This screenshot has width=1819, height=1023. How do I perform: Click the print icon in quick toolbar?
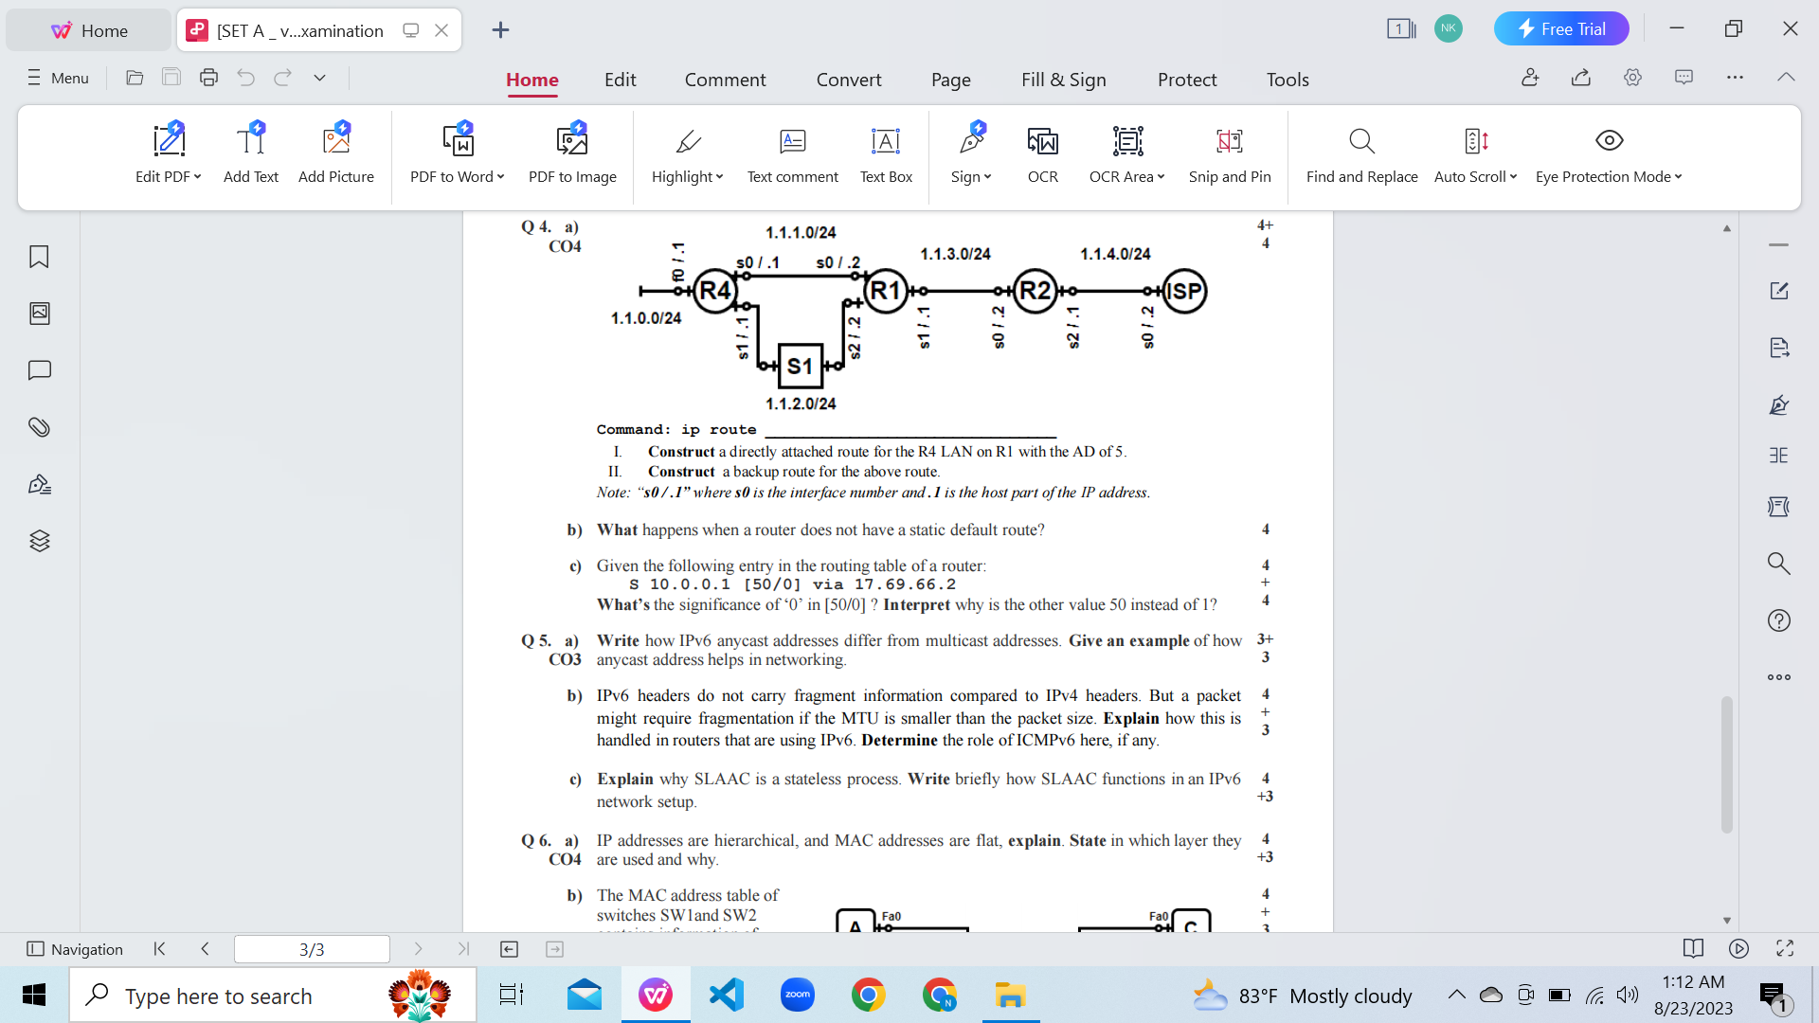tap(208, 78)
